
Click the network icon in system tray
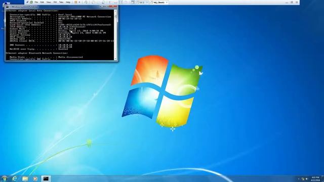[303, 179]
